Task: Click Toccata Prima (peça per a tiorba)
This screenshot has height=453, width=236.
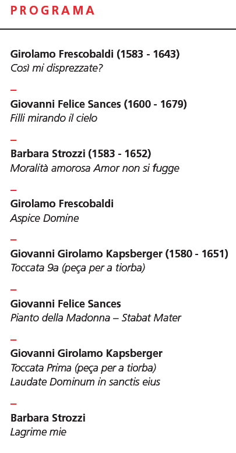Action: pos(83,368)
